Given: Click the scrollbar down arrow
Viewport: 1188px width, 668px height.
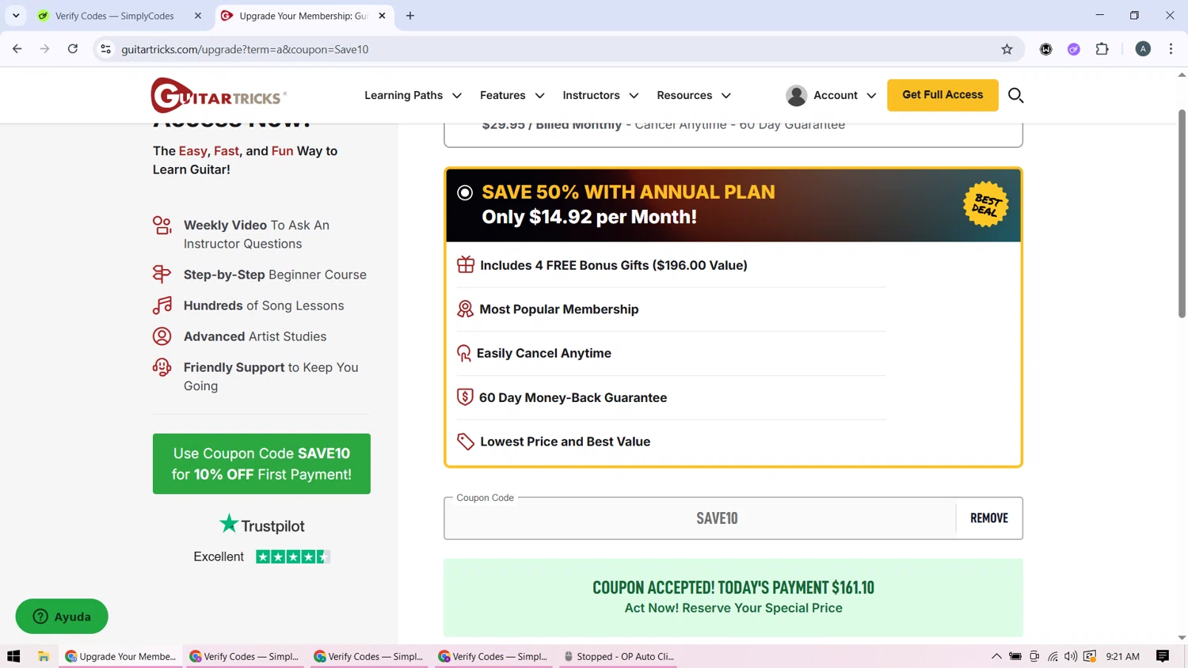Looking at the screenshot, I should coord(1182,637).
